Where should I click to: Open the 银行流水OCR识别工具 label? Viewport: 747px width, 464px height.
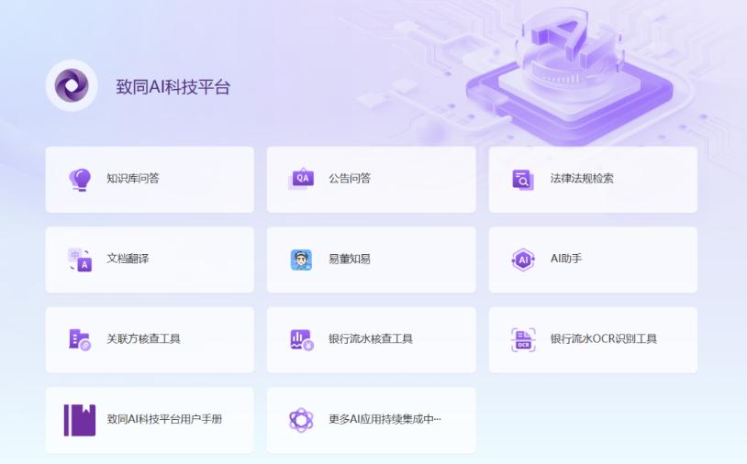tap(603, 339)
